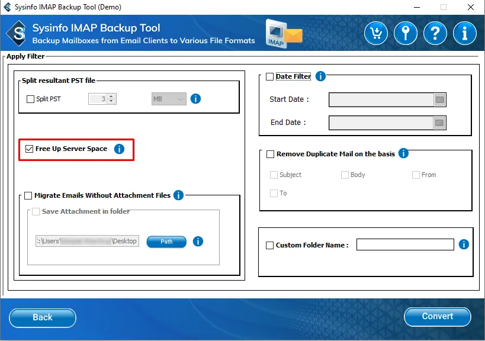Uncheck Free Up Server Space option

click(30, 149)
